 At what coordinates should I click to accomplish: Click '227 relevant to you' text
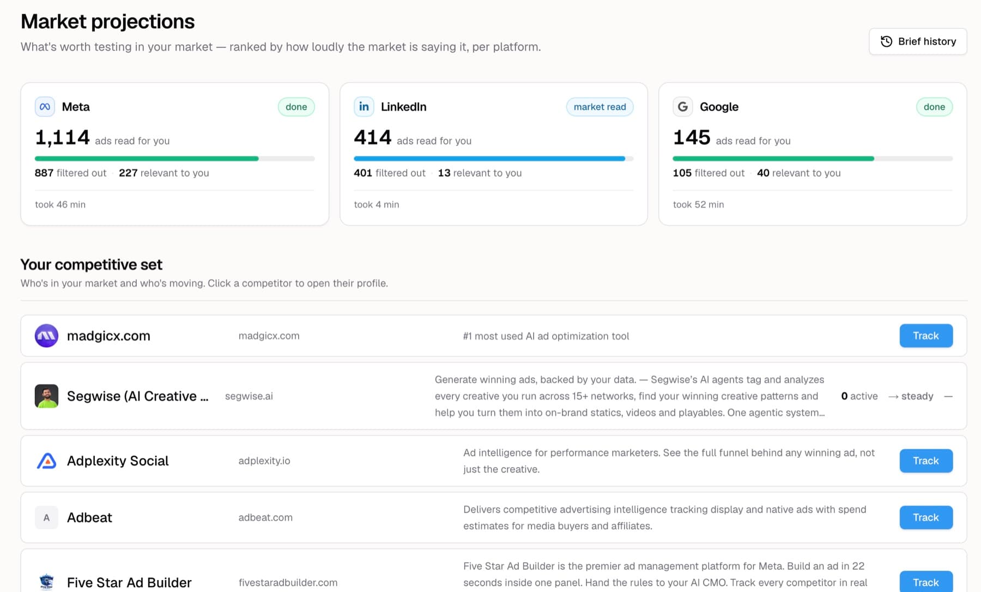[x=164, y=173]
